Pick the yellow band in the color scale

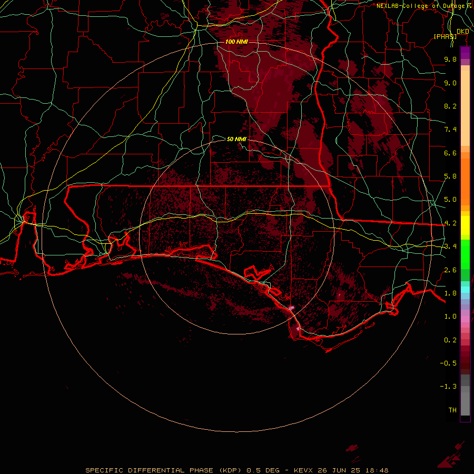(465, 225)
